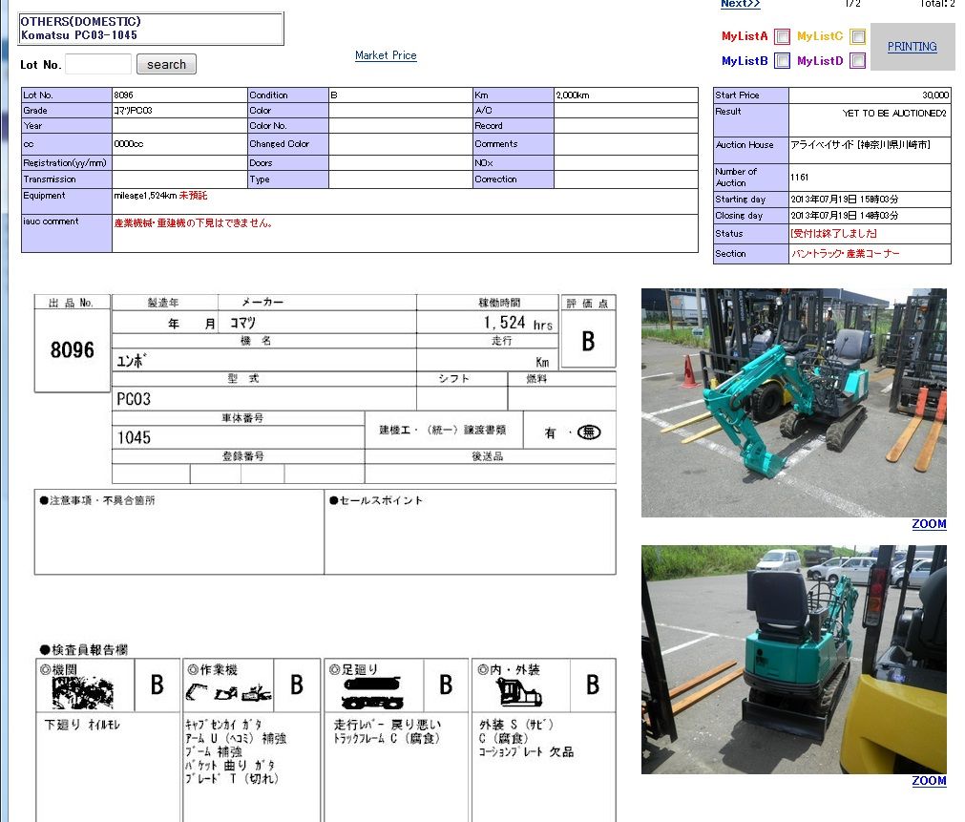Check the MyListC checkbox
Viewport: 965px width, 822px height.
[x=857, y=37]
